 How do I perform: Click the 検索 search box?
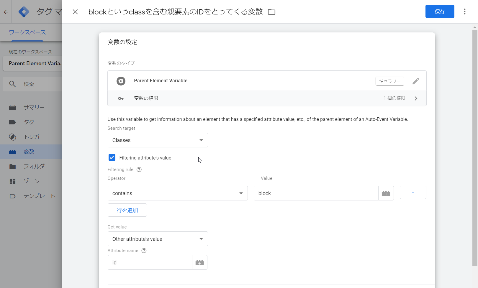[x=32, y=84]
